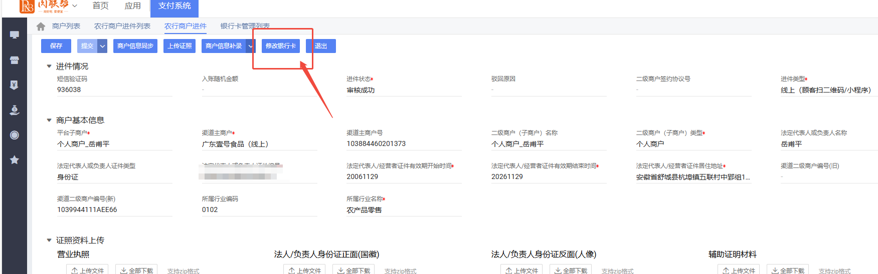The height and width of the screenshot is (274, 878).
Task: Switch to the 农行商户进件列表 tab
Action: tap(122, 26)
